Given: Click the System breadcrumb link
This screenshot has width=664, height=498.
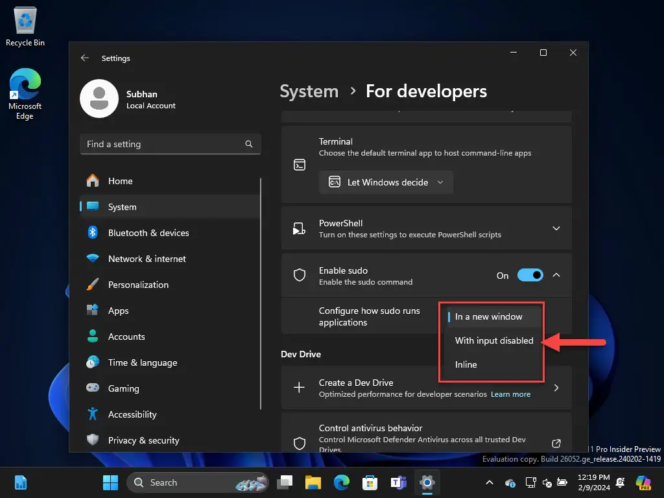Looking at the screenshot, I should coord(309,91).
